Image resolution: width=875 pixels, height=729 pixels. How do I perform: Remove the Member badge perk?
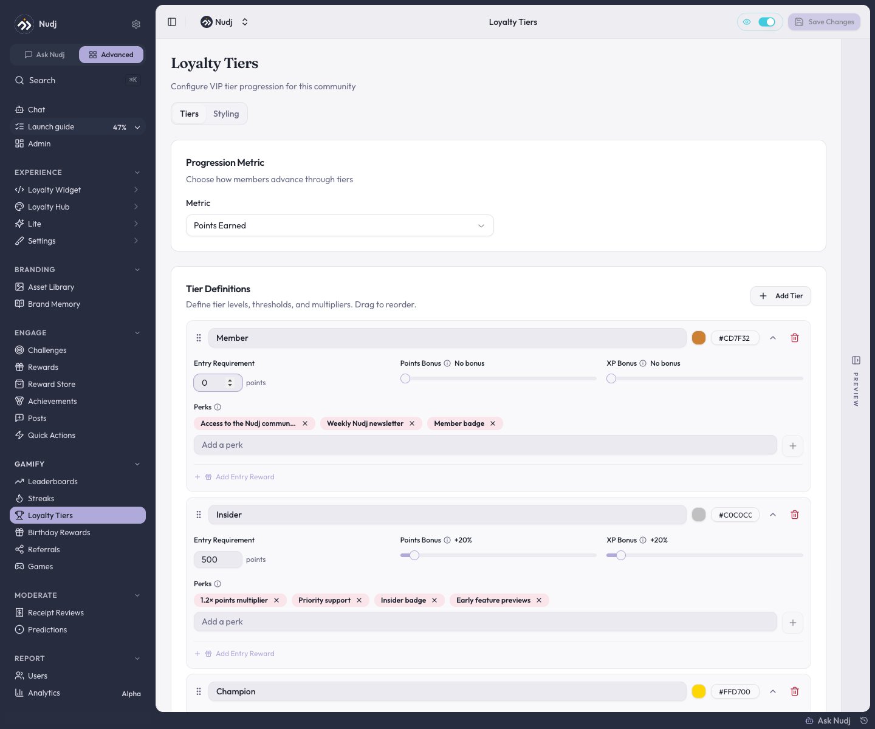(x=493, y=423)
